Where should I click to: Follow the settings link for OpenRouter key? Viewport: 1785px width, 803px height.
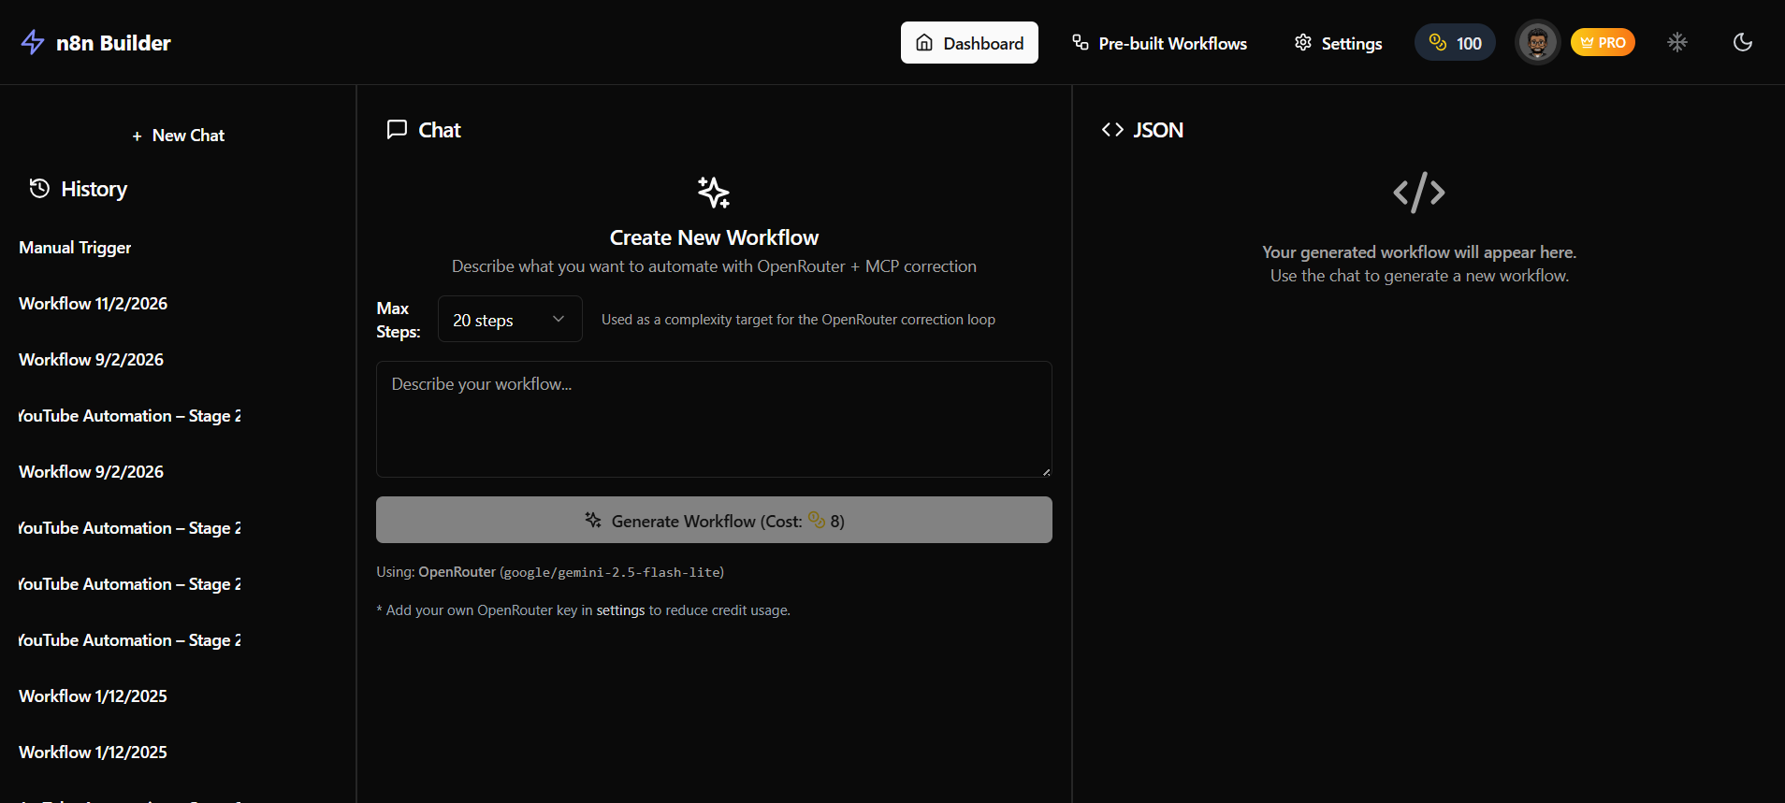pyautogui.click(x=620, y=610)
